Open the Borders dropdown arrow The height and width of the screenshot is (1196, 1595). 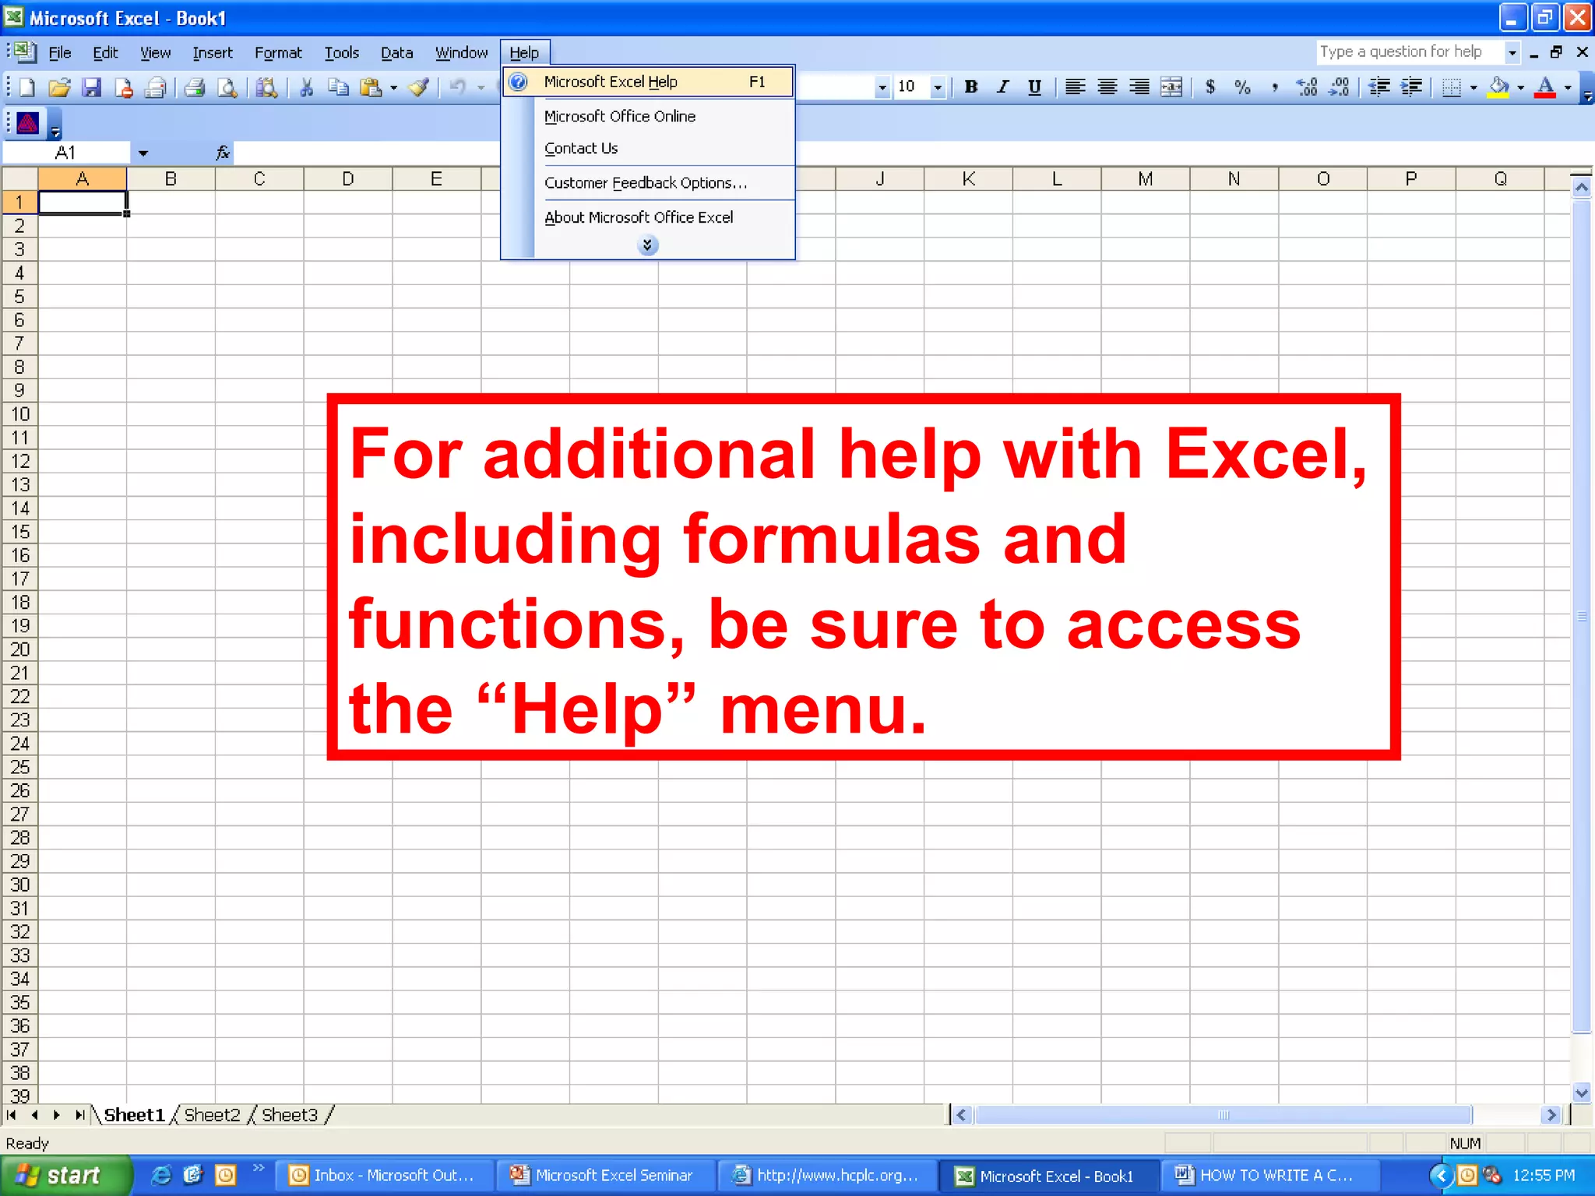1474,87
